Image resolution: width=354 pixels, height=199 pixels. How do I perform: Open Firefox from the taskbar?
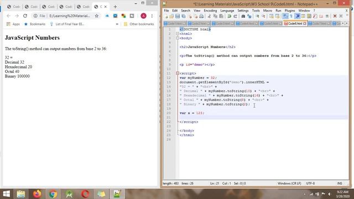tap(37, 194)
